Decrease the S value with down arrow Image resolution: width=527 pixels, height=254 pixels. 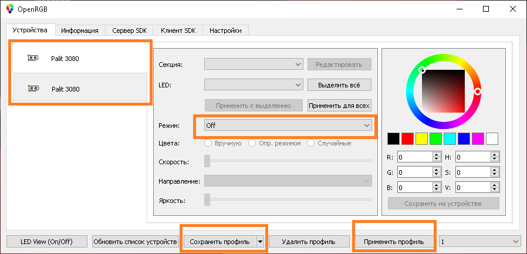(x=494, y=175)
